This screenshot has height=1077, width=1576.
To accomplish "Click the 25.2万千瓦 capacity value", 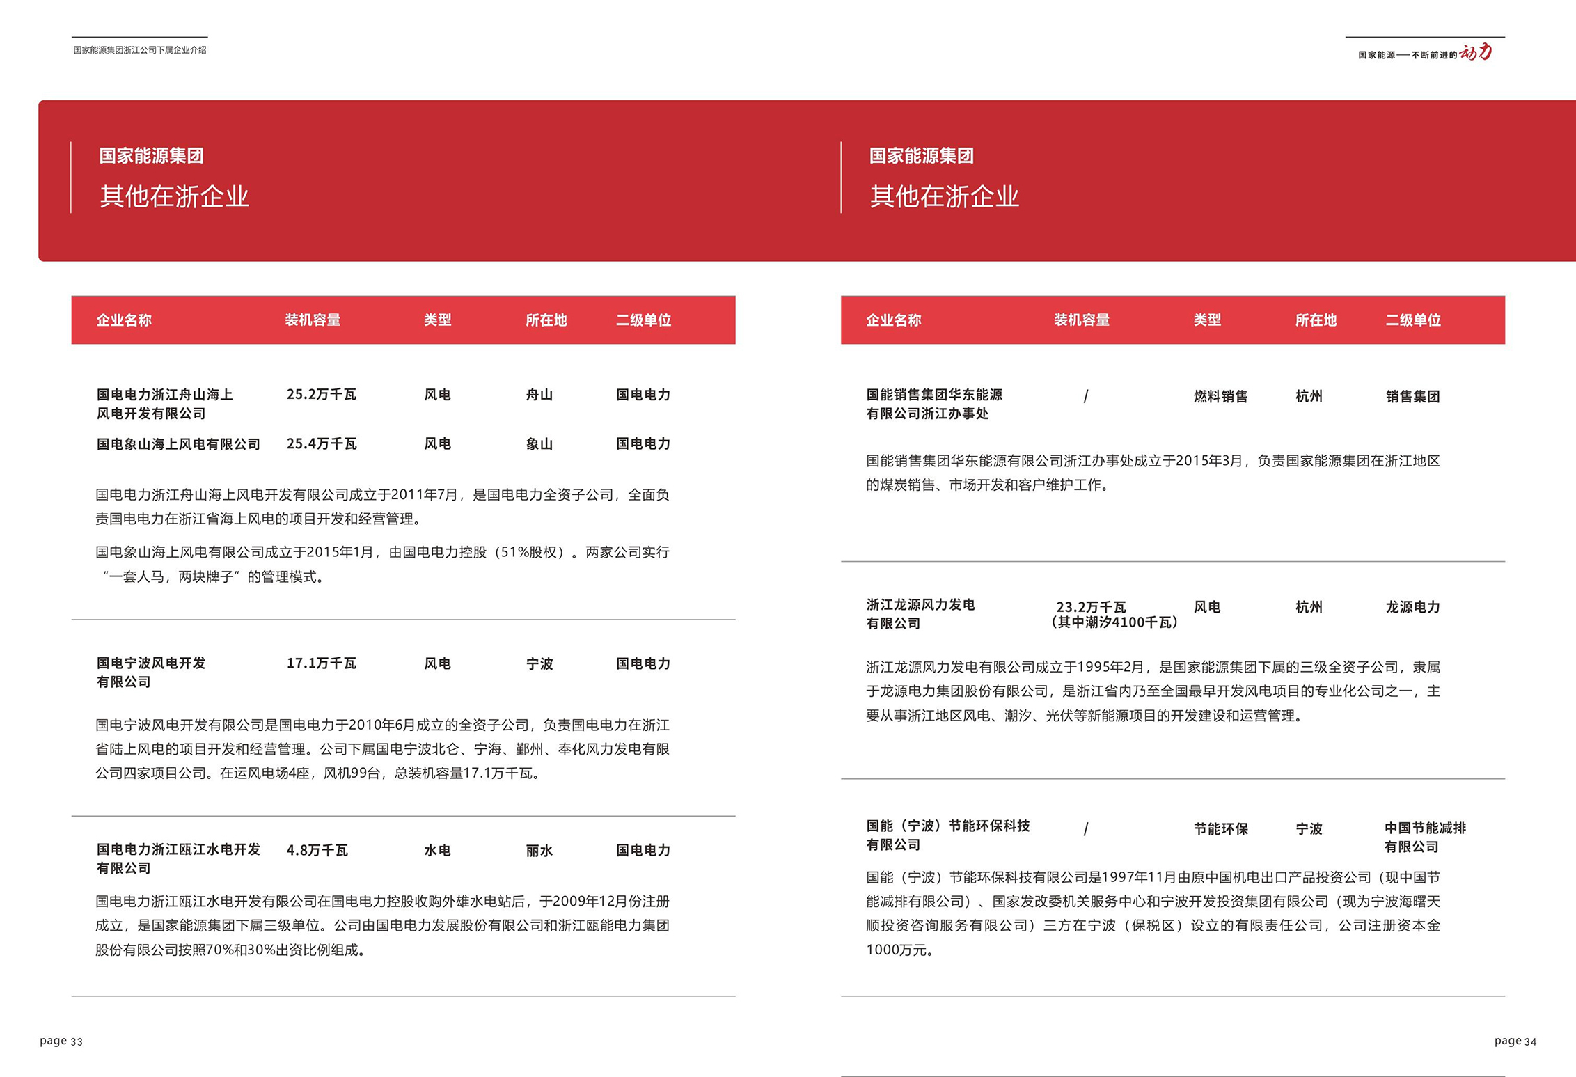I will tap(321, 395).
